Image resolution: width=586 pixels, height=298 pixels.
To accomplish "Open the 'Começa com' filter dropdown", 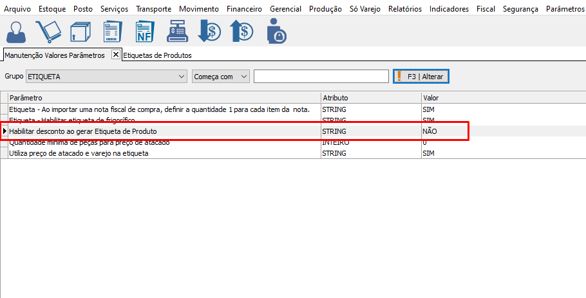I will point(243,77).
